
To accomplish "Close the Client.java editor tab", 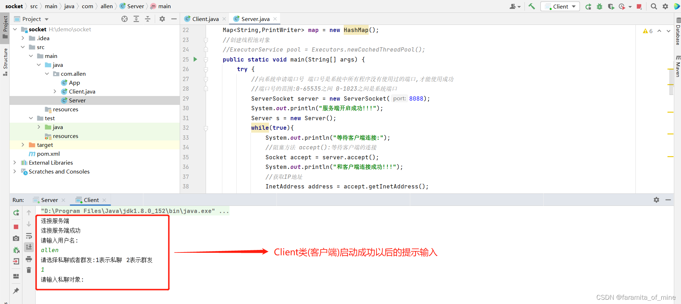I will (224, 19).
